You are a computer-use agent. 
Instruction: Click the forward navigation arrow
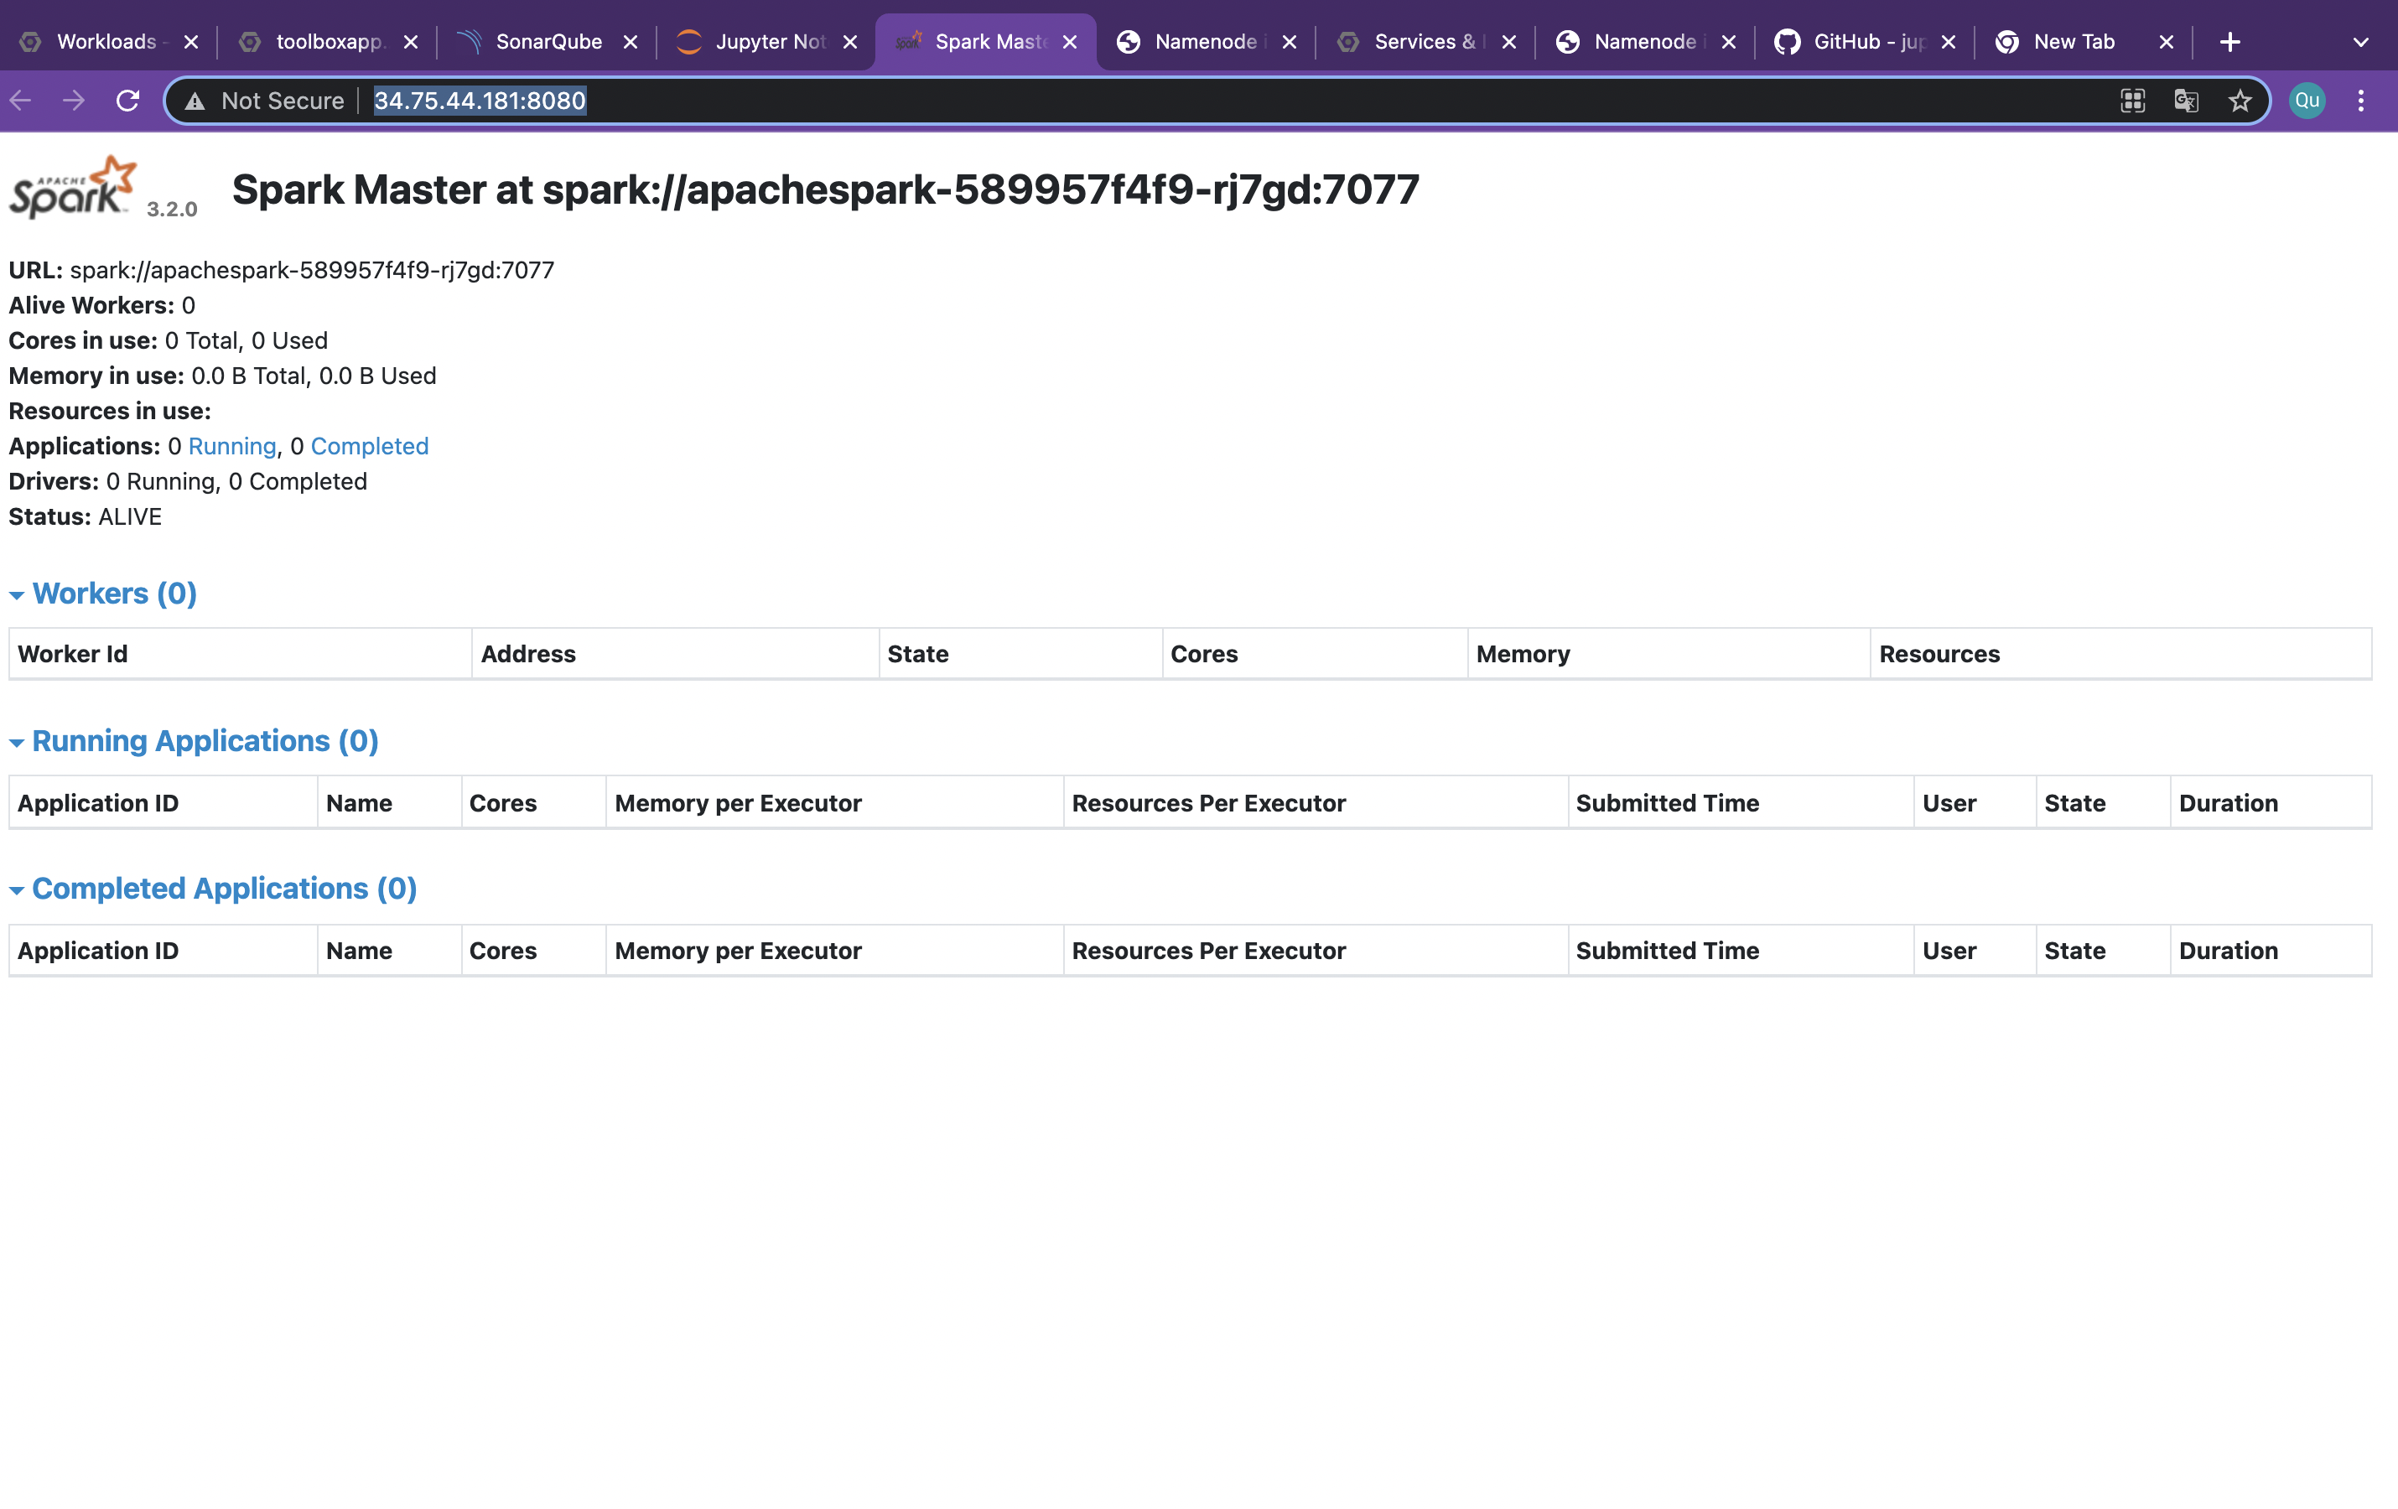pyautogui.click(x=73, y=100)
